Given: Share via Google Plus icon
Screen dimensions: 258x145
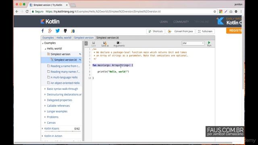Looking at the screenshot, I should [x=50, y=31].
